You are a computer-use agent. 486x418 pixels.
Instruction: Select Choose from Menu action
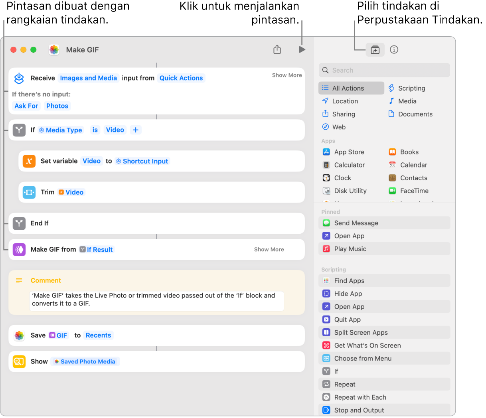385,359
